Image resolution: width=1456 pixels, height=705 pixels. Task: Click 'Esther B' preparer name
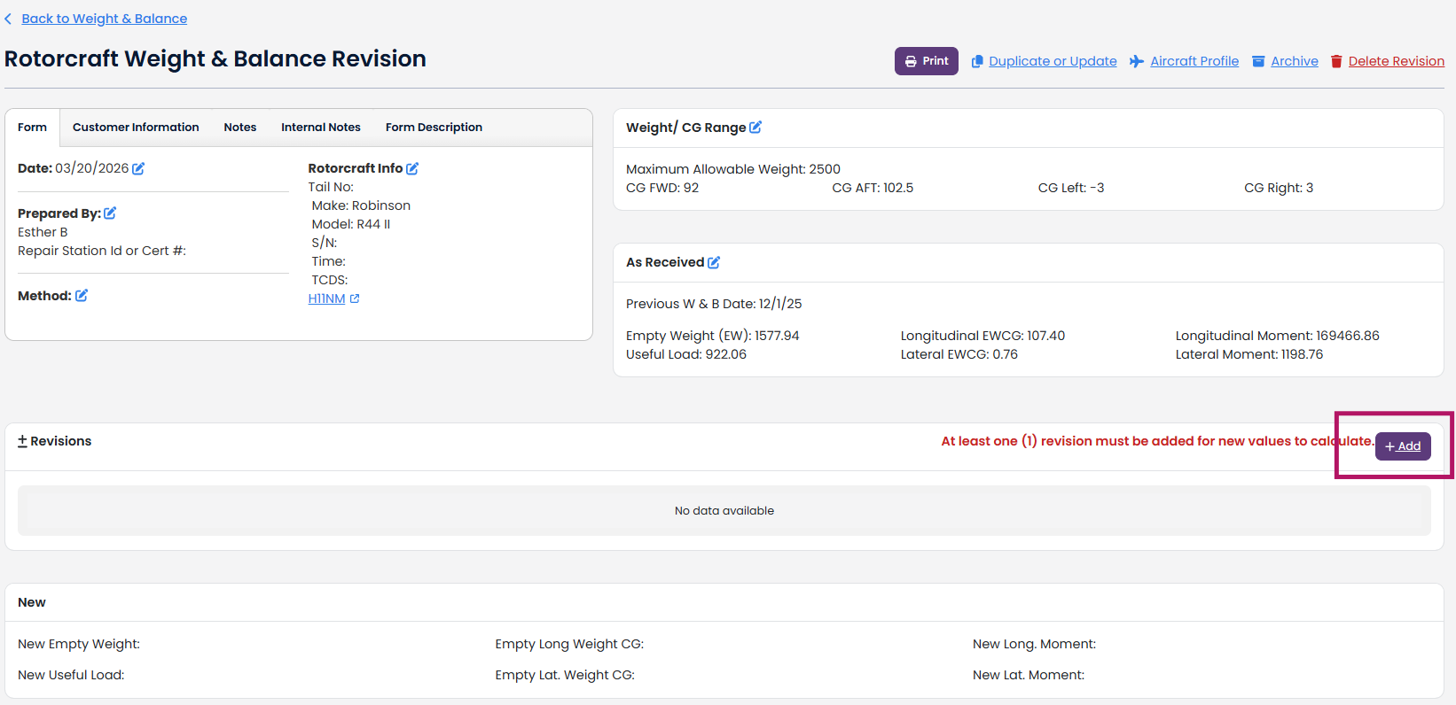[43, 232]
